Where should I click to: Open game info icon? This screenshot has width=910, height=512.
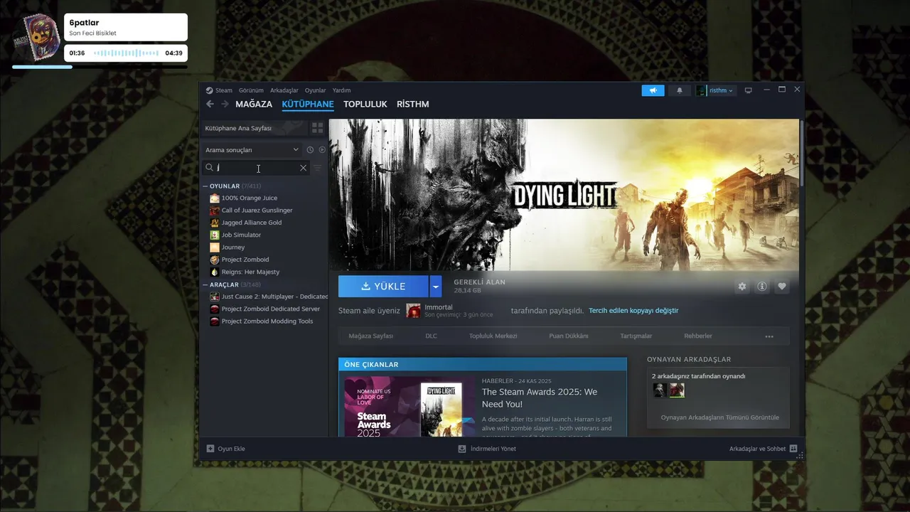[762, 286]
